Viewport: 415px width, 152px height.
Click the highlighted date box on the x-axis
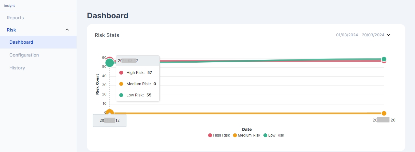110,121
